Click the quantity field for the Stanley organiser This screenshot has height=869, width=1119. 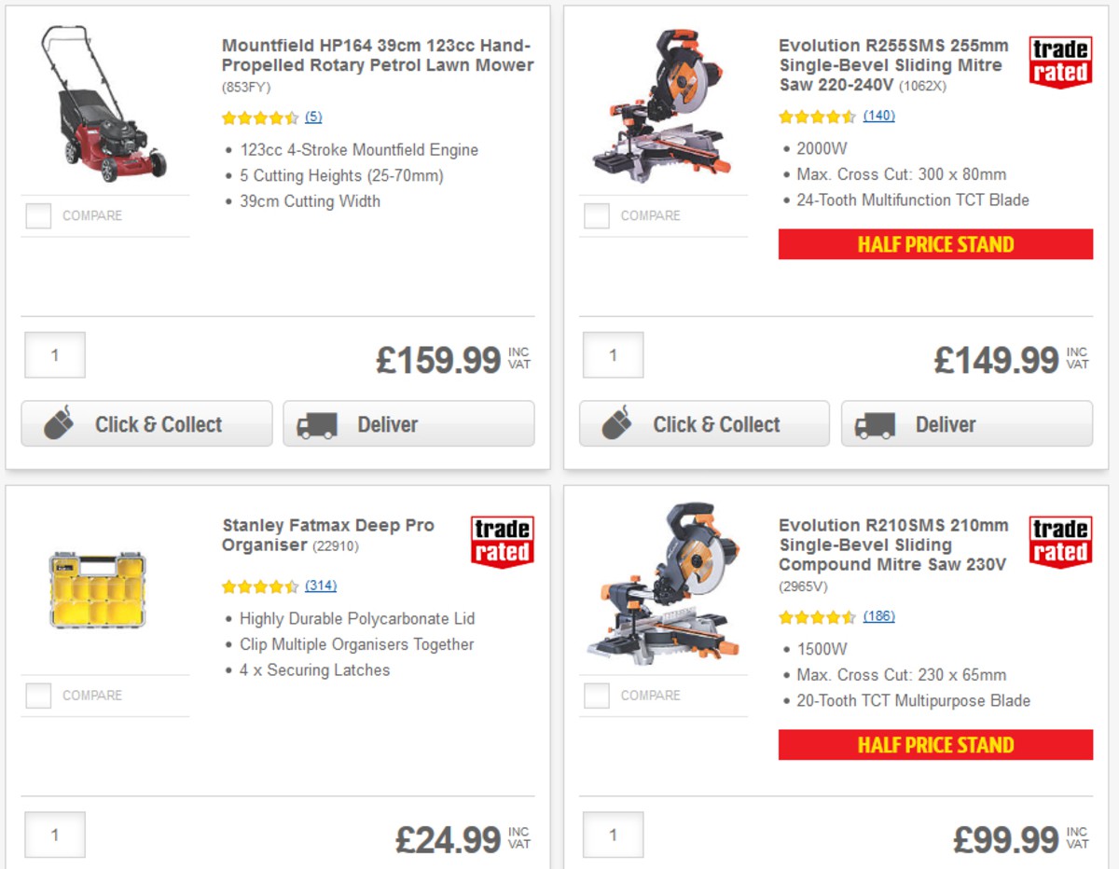click(54, 834)
